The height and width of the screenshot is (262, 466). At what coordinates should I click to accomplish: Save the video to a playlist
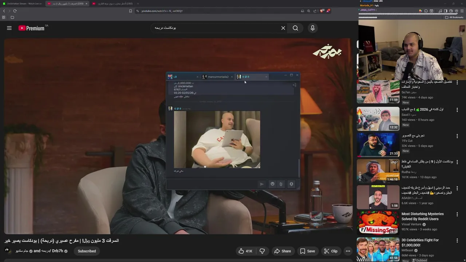(x=308, y=251)
